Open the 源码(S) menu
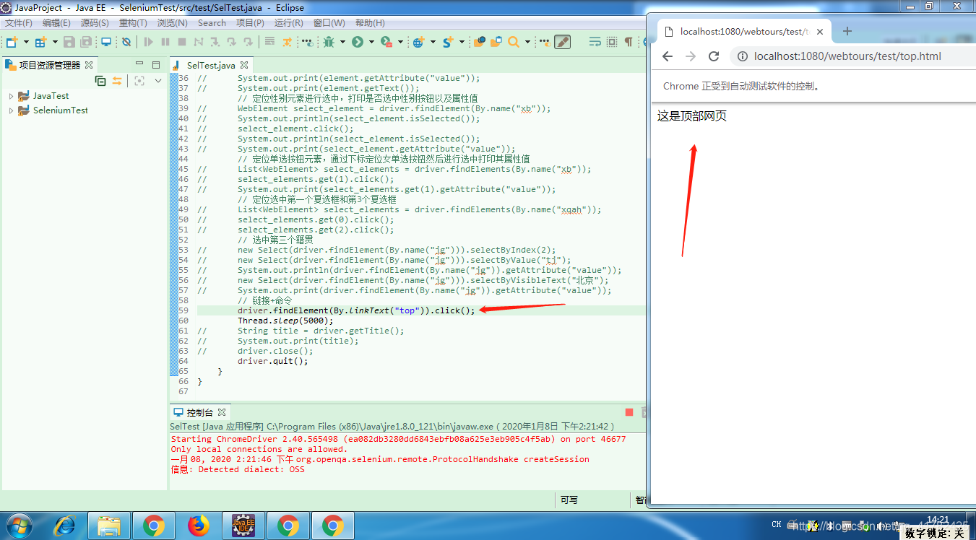The image size is (976, 540). tap(95, 23)
